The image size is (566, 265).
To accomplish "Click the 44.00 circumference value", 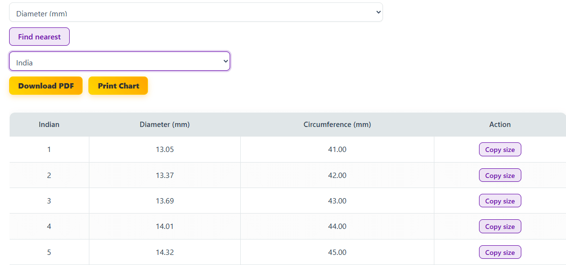I will (337, 227).
